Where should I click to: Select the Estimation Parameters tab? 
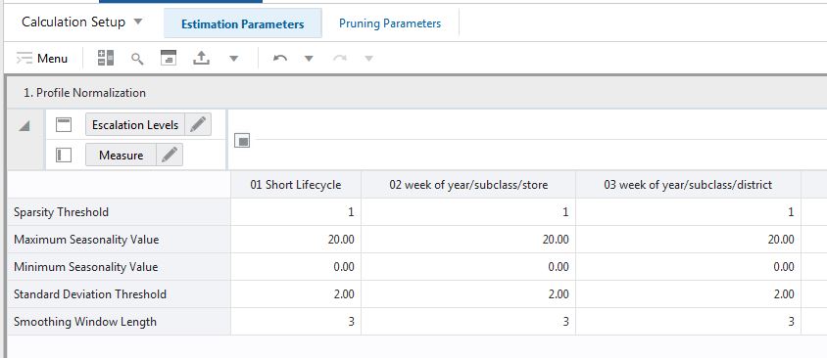point(243,23)
